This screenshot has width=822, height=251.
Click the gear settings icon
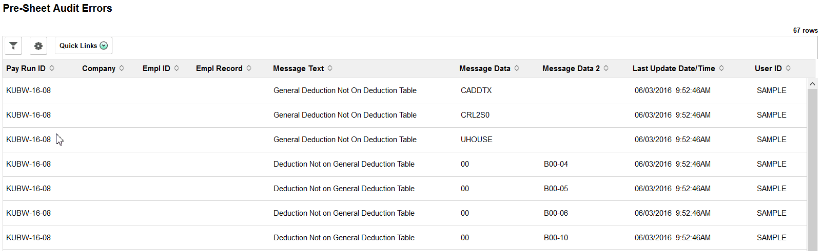pyautogui.click(x=38, y=45)
